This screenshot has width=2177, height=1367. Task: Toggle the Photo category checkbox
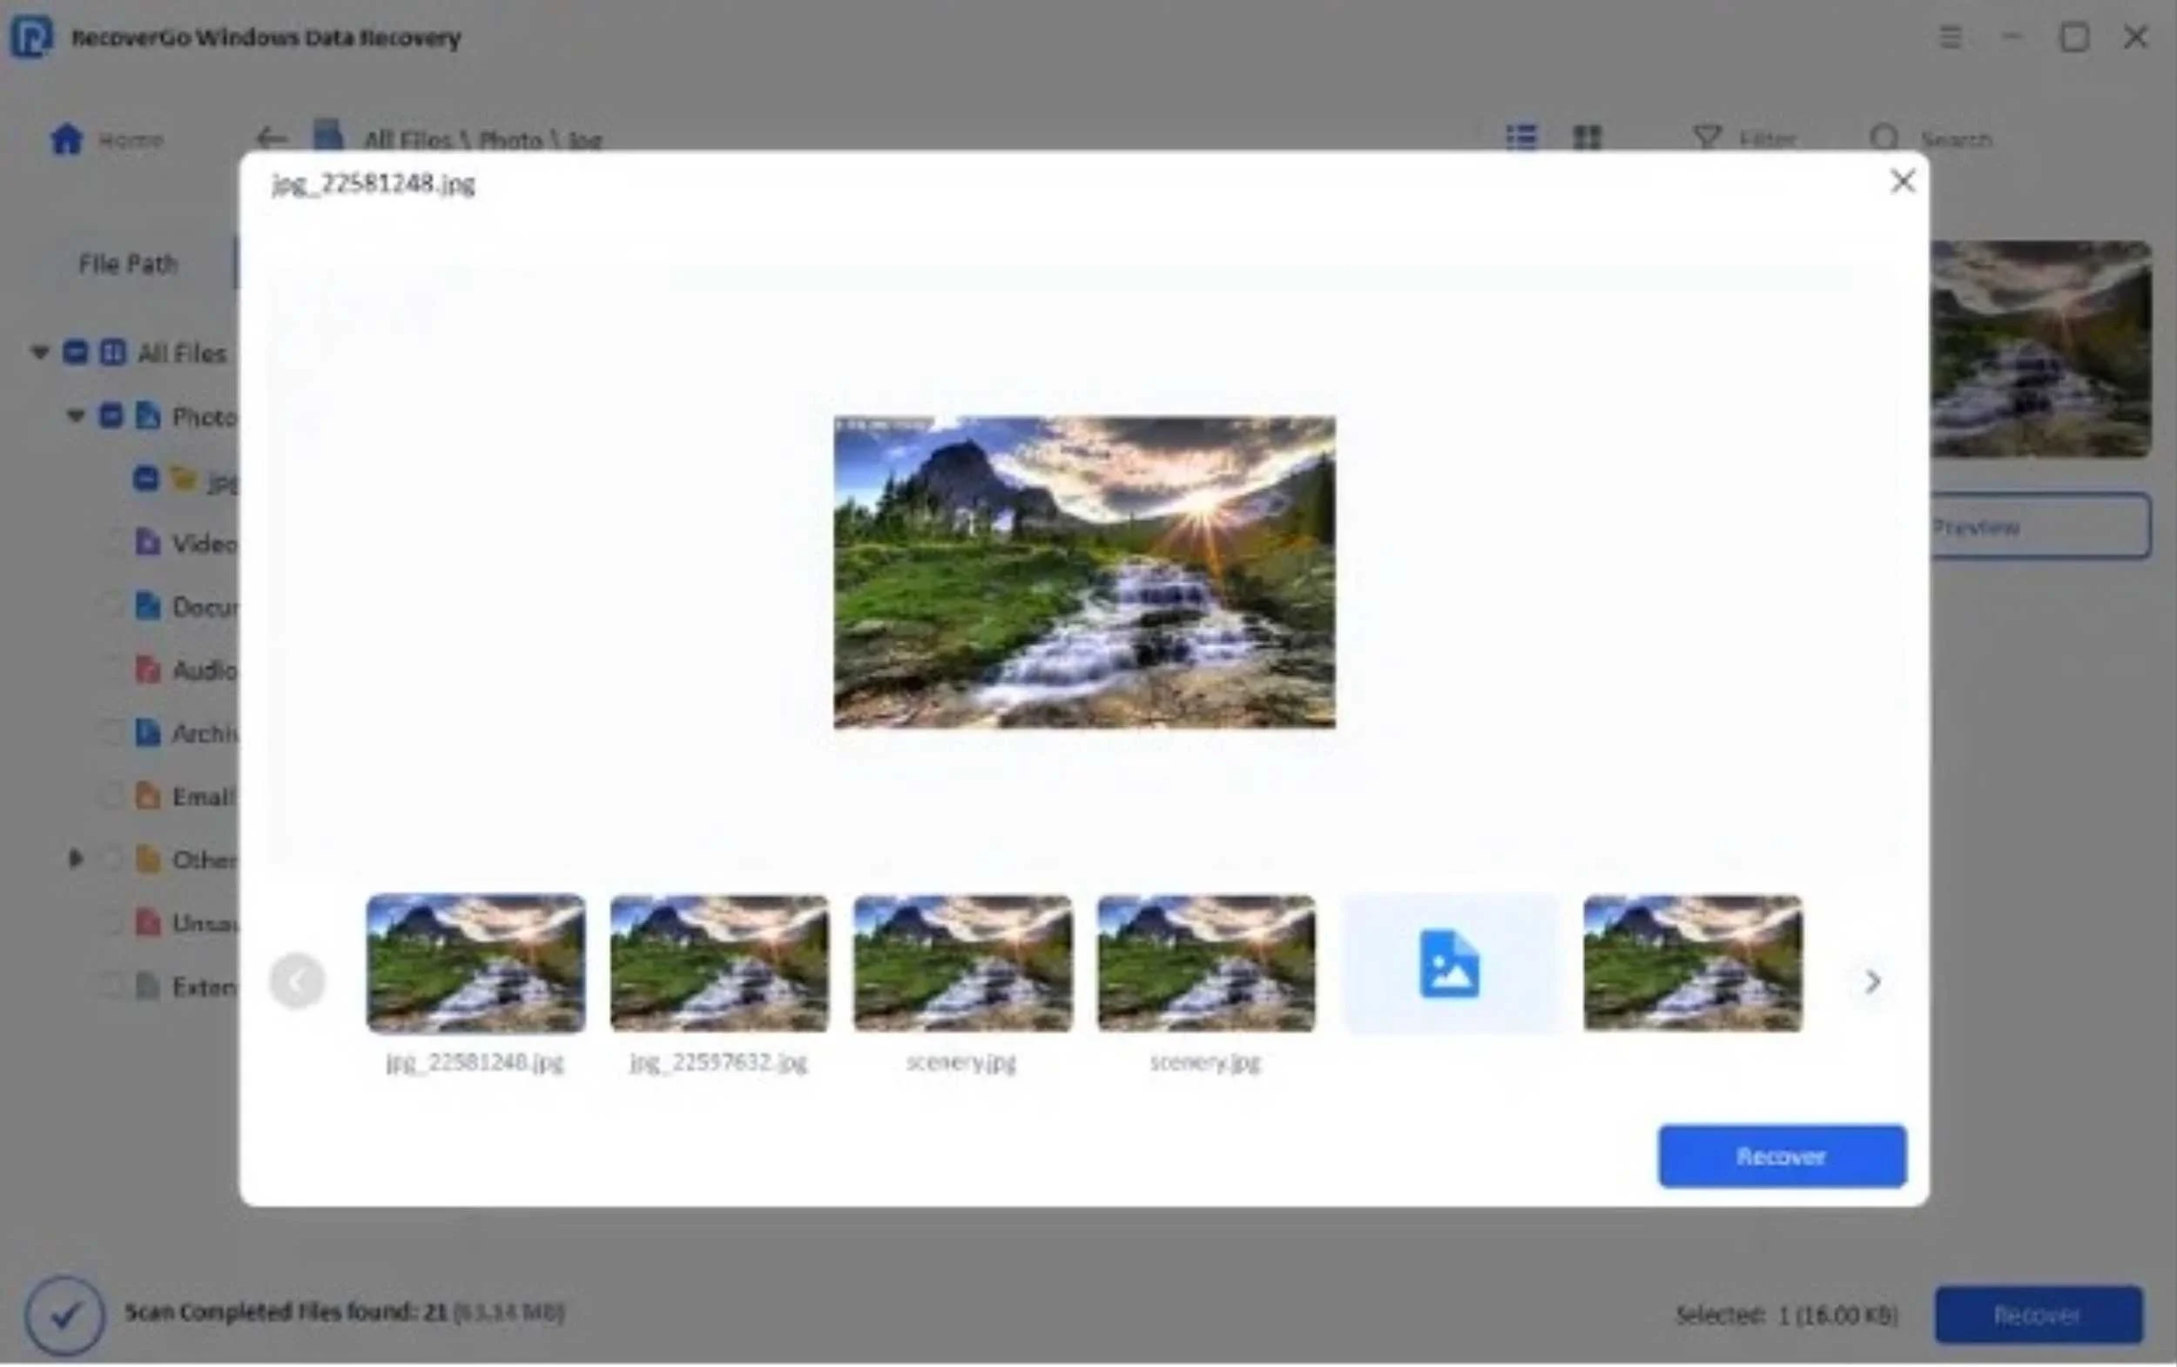coord(111,416)
